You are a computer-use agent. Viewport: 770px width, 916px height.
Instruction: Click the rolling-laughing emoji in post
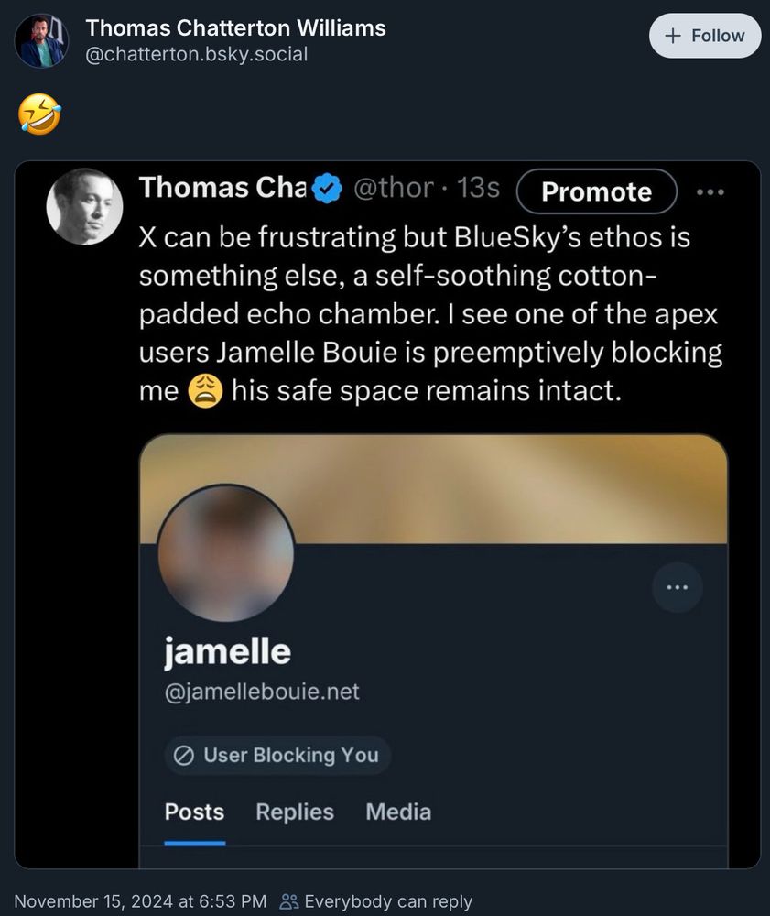click(39, 114)
